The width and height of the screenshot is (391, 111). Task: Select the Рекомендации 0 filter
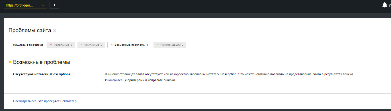170,45
